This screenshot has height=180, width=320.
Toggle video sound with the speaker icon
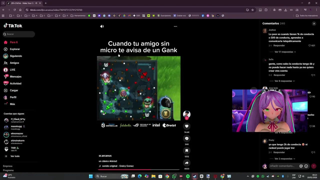point(102,26)
